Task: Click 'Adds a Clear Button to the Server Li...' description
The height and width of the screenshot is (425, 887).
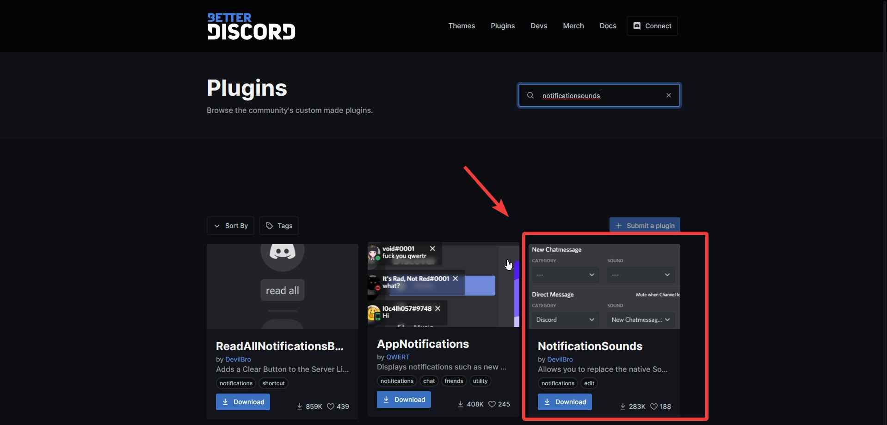Action: (282, 369)
